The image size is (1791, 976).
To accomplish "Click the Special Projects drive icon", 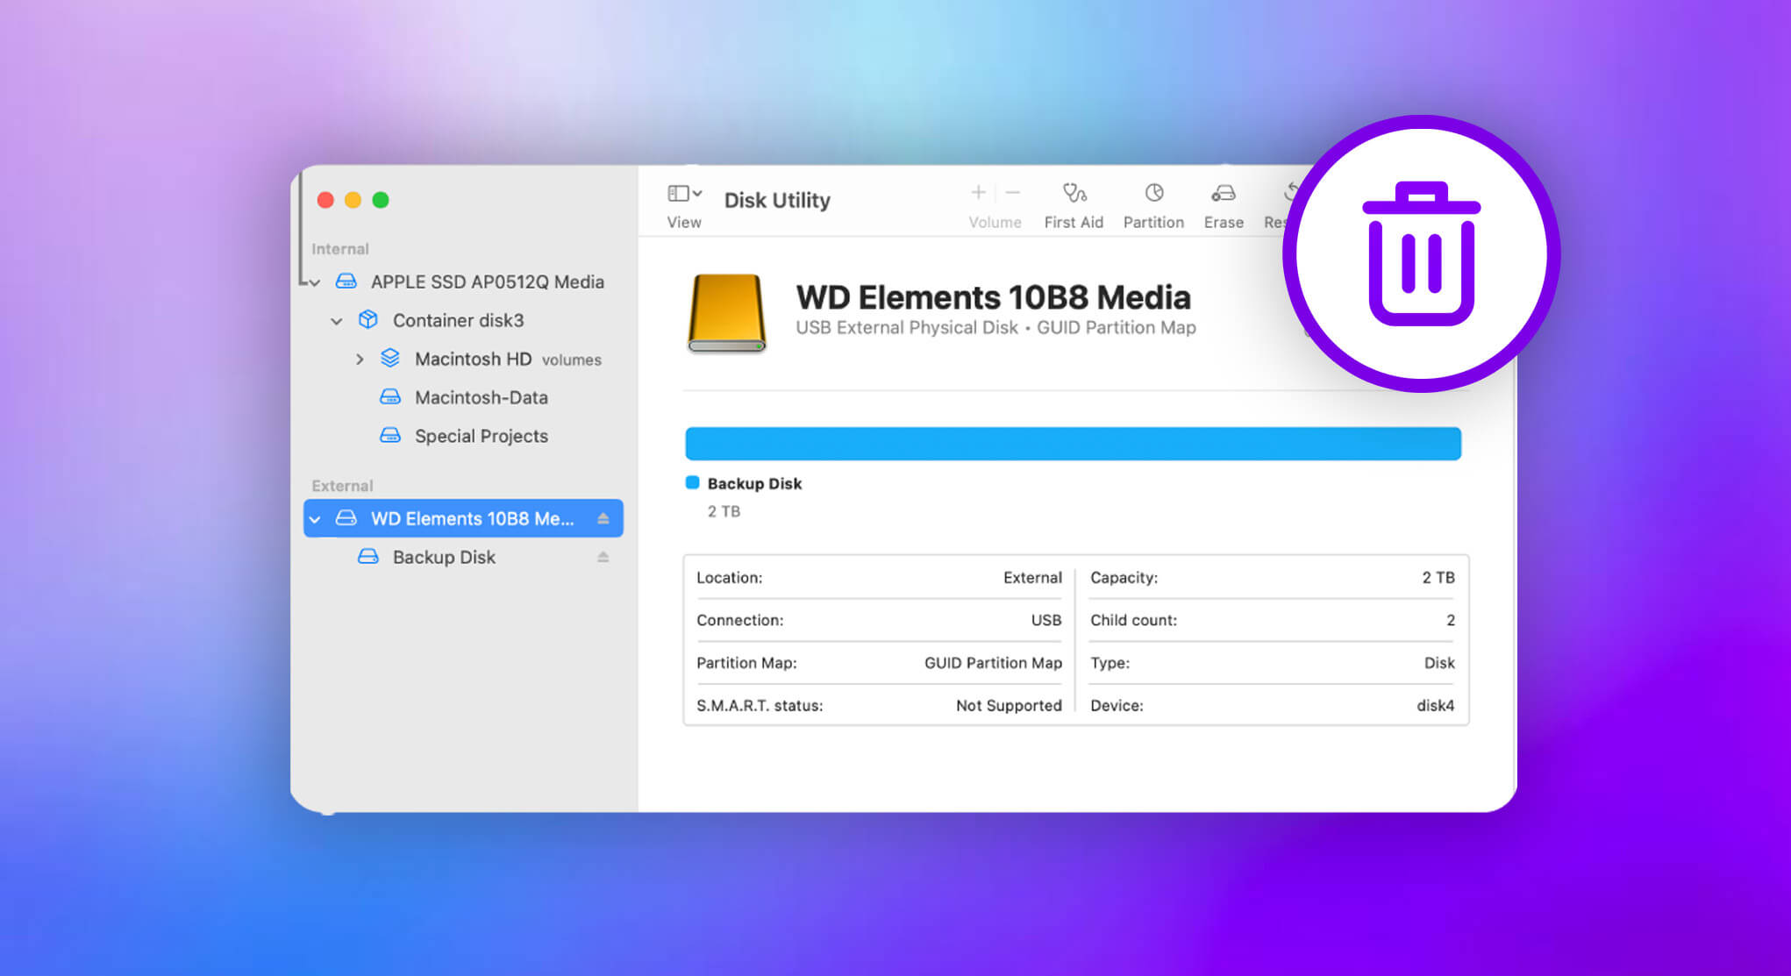I will tap(390, 435).
